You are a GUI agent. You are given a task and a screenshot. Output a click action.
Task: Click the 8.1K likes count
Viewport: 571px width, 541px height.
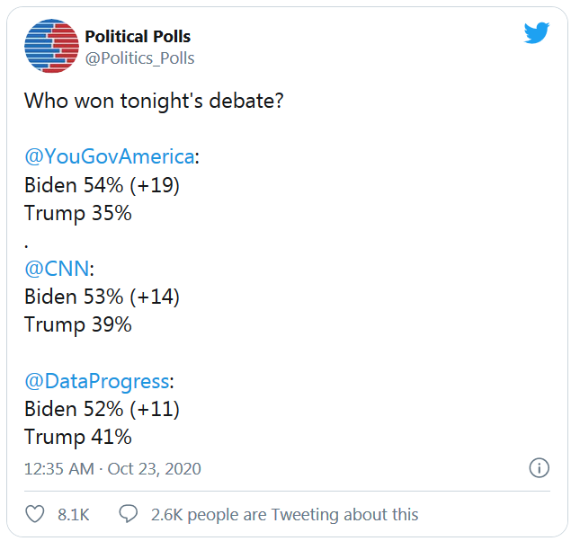[73, 515]
